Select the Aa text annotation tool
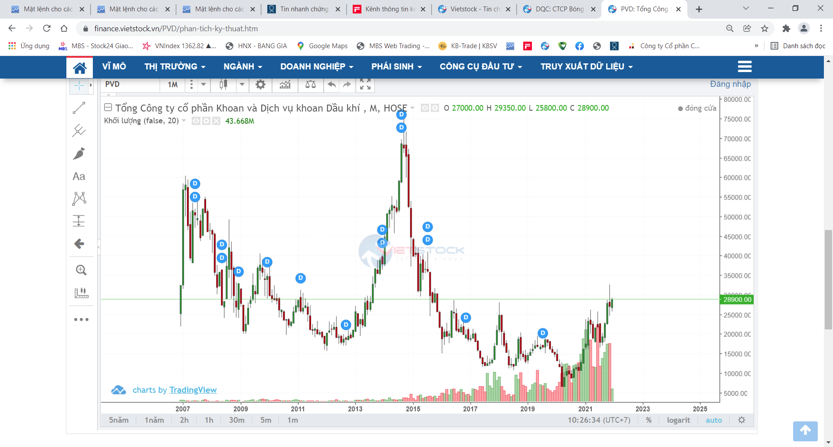Screen dimensions: 833x447 coord(79,176)
